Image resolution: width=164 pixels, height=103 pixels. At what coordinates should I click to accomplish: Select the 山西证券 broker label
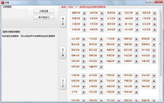(75, 87)
